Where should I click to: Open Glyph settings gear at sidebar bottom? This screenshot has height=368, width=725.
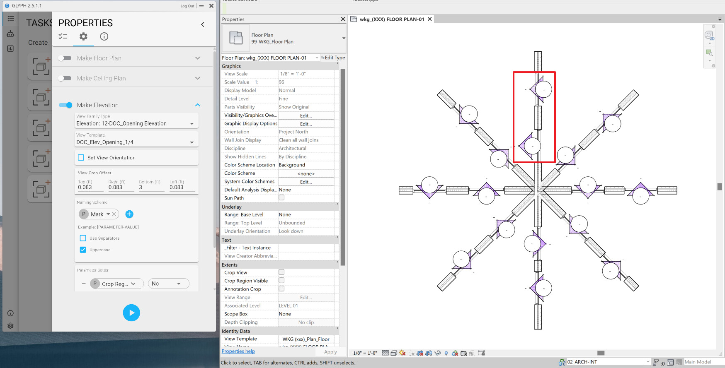10,326
